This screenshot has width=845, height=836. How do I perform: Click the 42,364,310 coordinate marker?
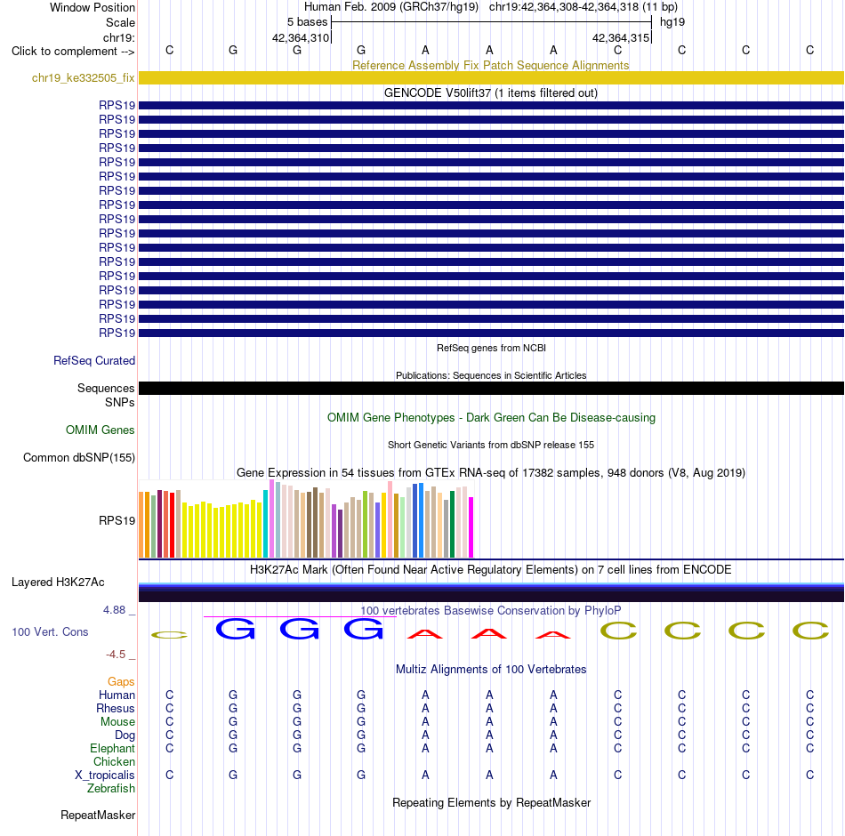pos(300,37)
